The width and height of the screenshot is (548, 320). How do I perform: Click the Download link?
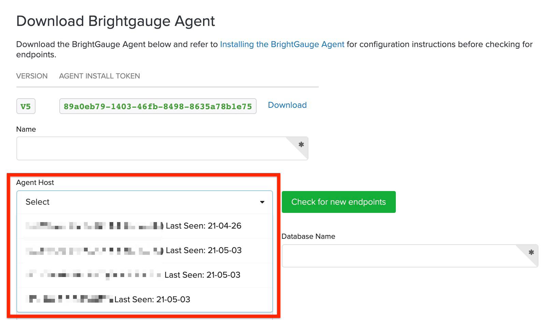(287, 105)
